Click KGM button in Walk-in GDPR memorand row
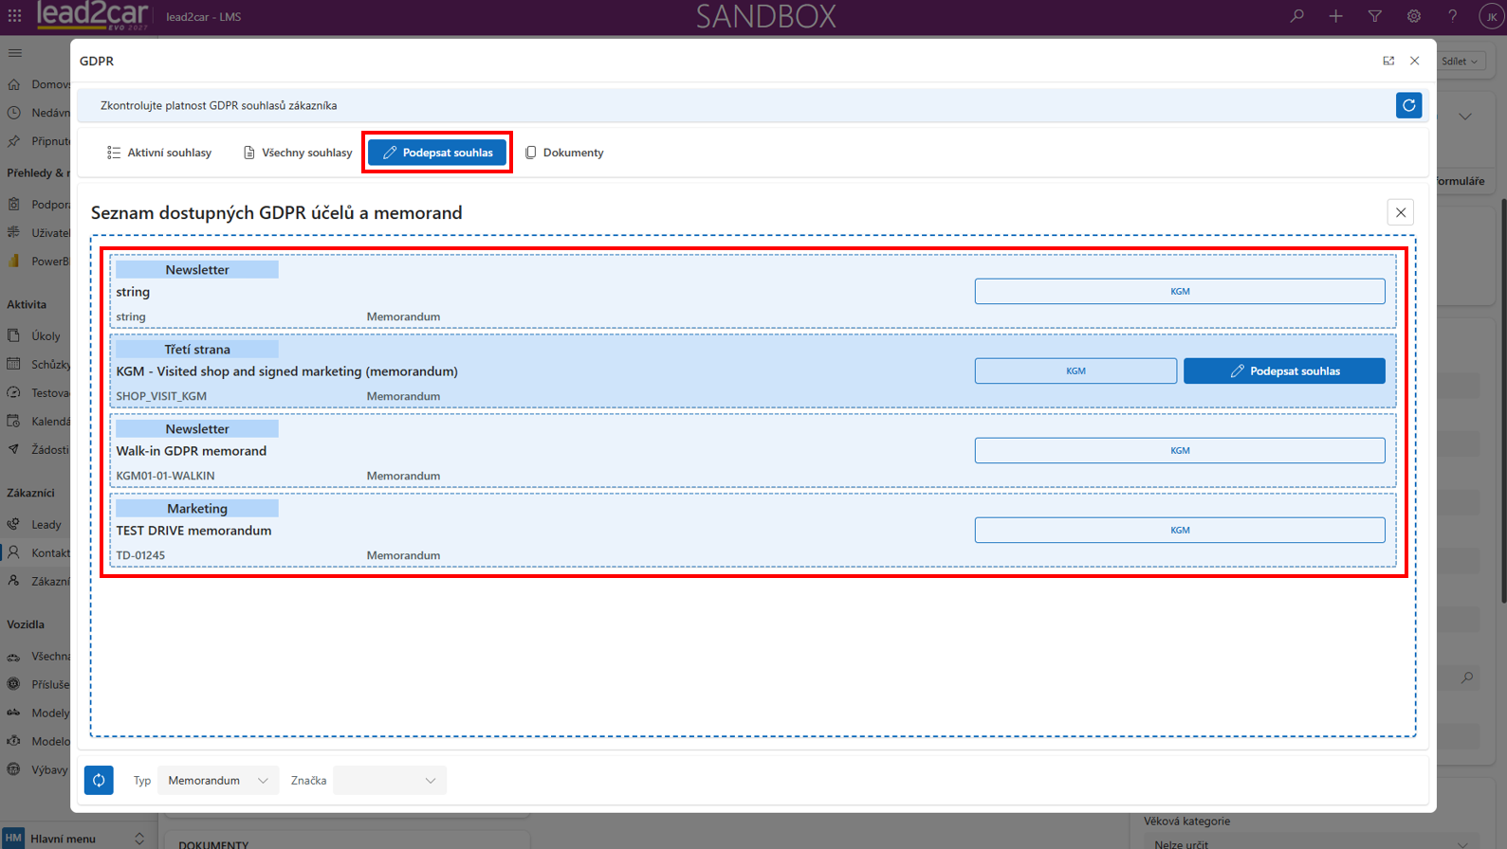1507x849 pixels. point(1180,450)
